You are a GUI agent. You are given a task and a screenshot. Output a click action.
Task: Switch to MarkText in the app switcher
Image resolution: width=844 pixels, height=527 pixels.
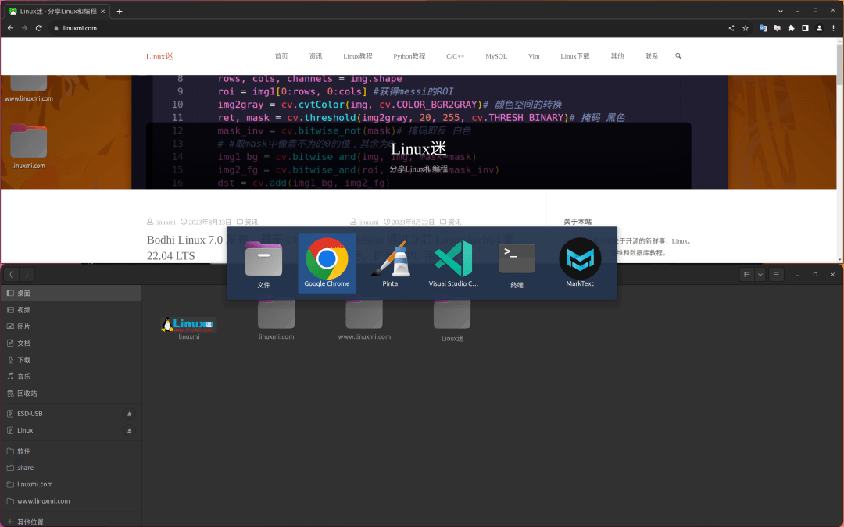click(580, 263)
